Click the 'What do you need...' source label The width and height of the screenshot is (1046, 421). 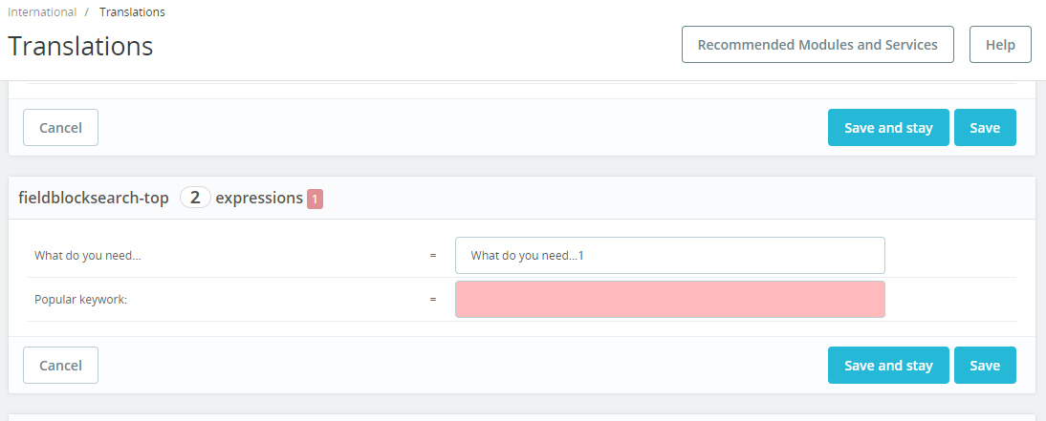(x=87, y=255)
